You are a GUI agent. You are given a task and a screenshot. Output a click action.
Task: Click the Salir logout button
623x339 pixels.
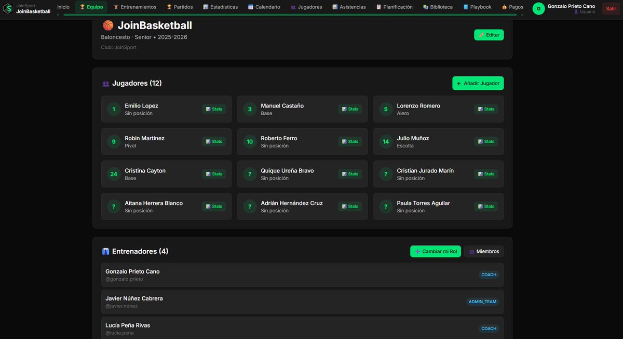pos(611,8)
